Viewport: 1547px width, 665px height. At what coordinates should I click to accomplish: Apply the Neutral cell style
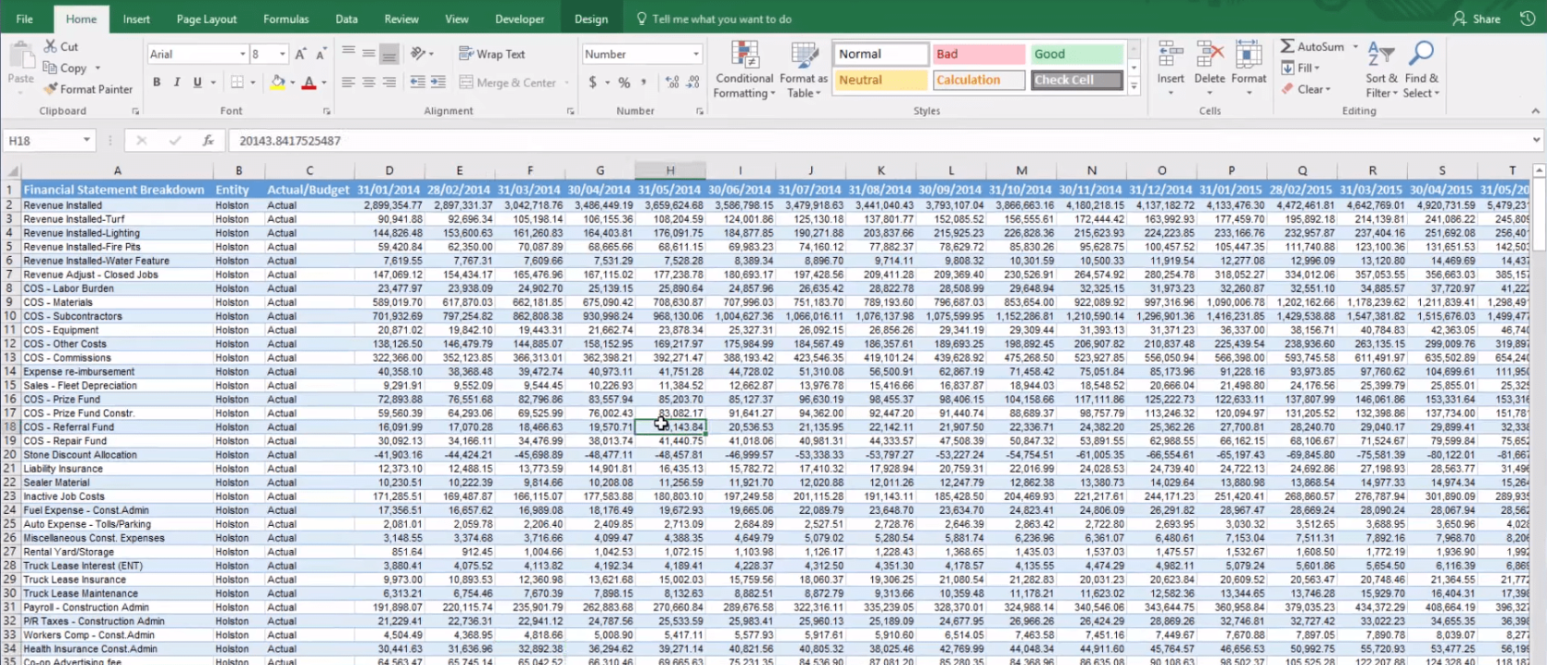tap(880, 80)
